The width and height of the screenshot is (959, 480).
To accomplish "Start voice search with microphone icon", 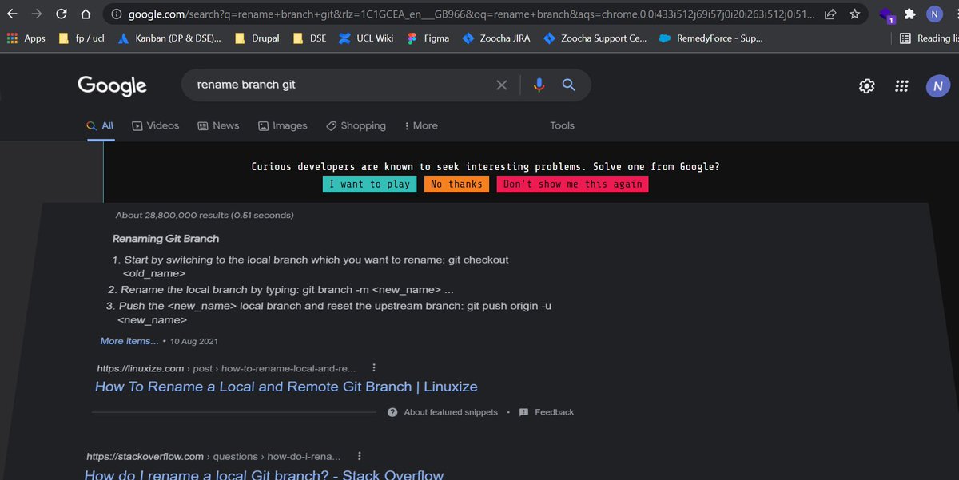I will point(539,85).
